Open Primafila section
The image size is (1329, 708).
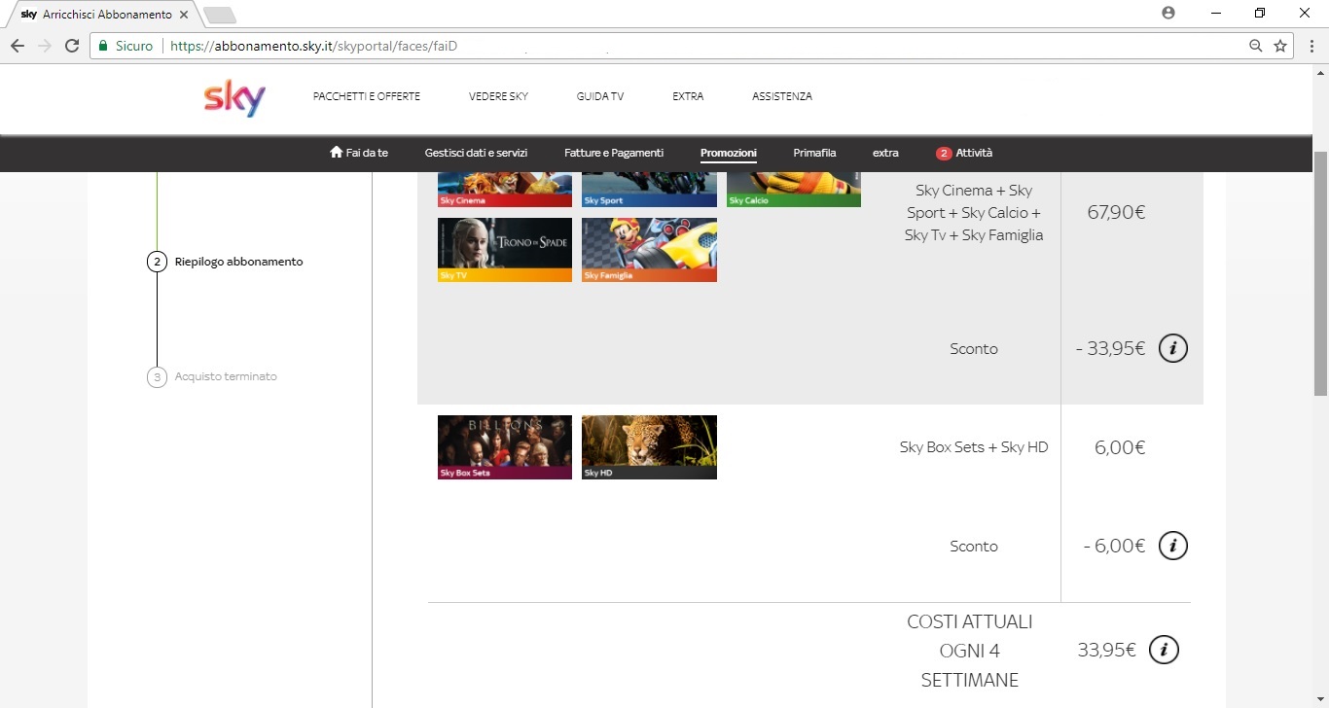[x=814, y=153]
